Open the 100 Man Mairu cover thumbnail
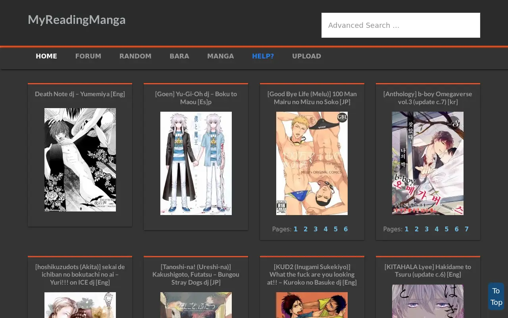The height and width of the screenshot is (318, 508). click(312, 163)
